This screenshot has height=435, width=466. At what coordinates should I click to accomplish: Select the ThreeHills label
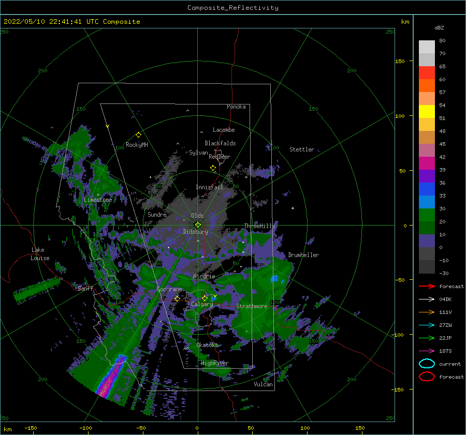[260, 226]
